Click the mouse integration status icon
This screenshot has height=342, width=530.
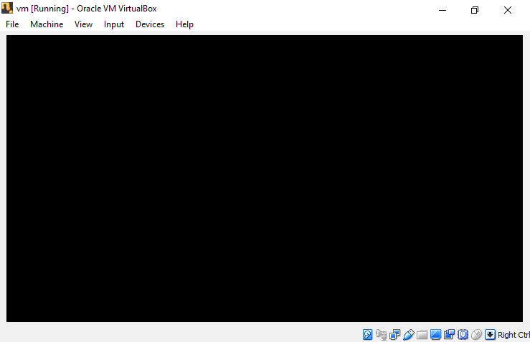click(x=476, y=335)
